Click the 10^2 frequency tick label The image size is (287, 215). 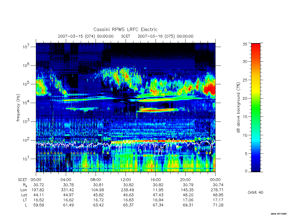pyautogui.click(x=26, y=140)
